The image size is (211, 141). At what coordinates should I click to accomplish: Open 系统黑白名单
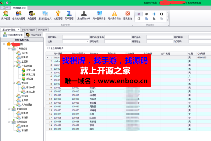[x=84, y=15]
